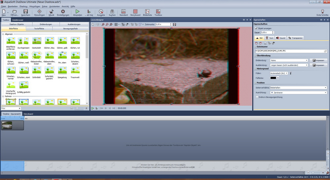The width and height of the screenshot is (330, 180).
Task: Click the Musik toolbar icon
Action: point(51,13)
